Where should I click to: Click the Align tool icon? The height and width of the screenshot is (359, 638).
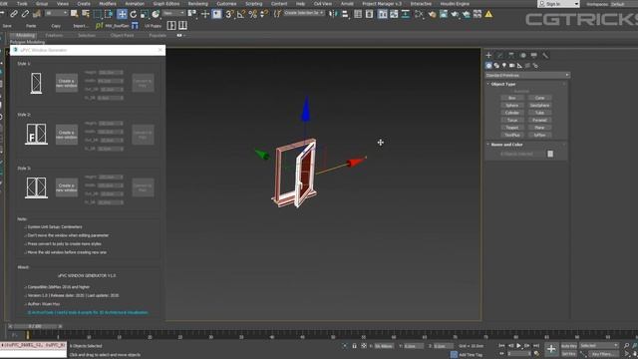pos(345,14)
